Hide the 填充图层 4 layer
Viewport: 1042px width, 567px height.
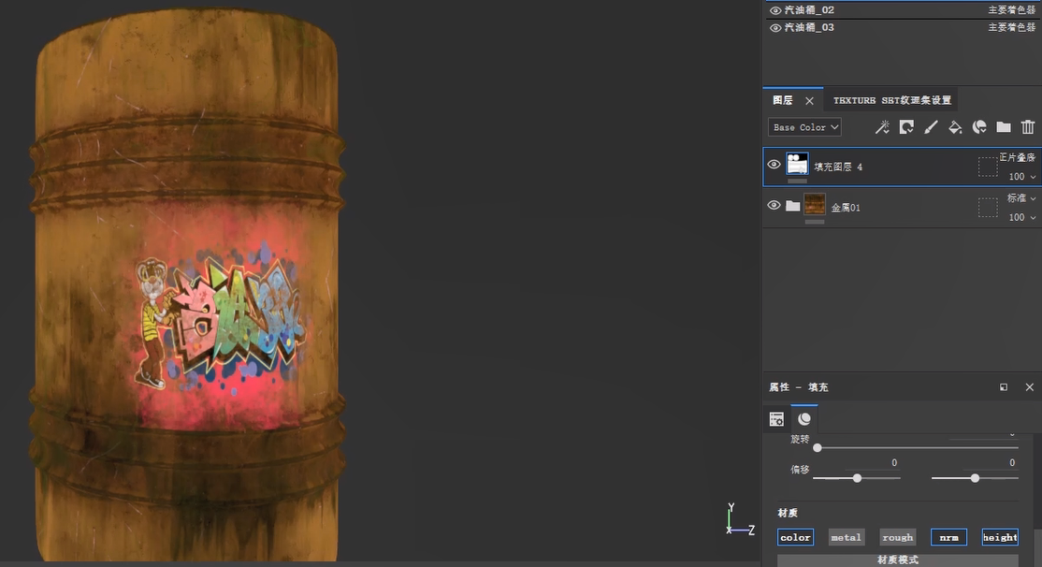[774, 165]
